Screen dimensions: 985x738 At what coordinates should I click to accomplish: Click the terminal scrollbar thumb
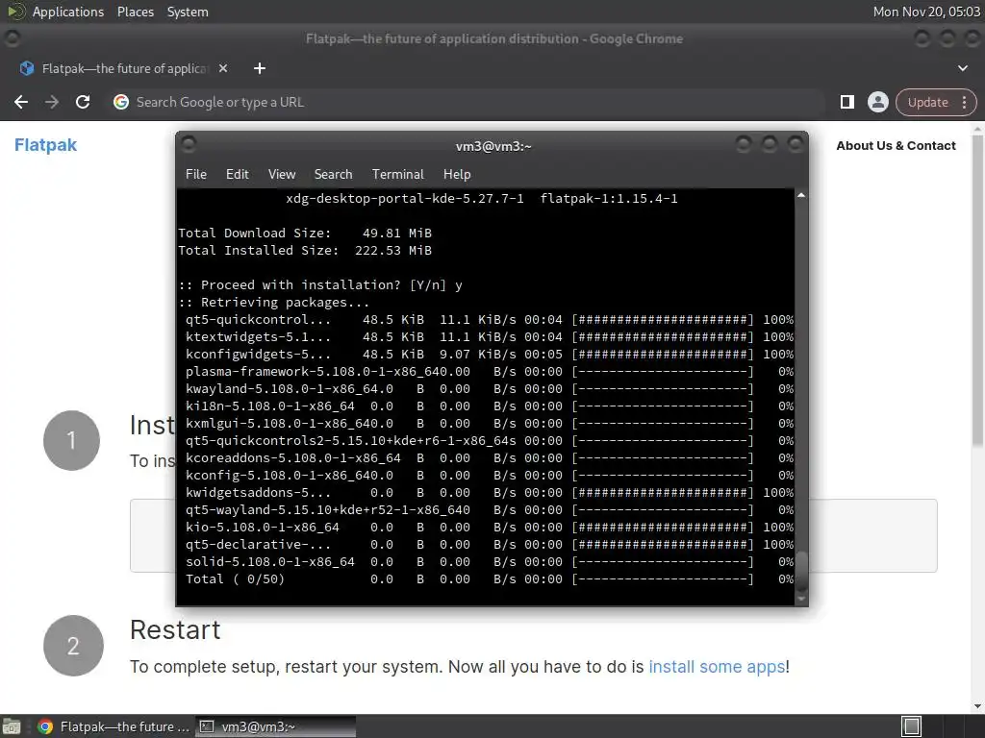[x=801, y=571]
